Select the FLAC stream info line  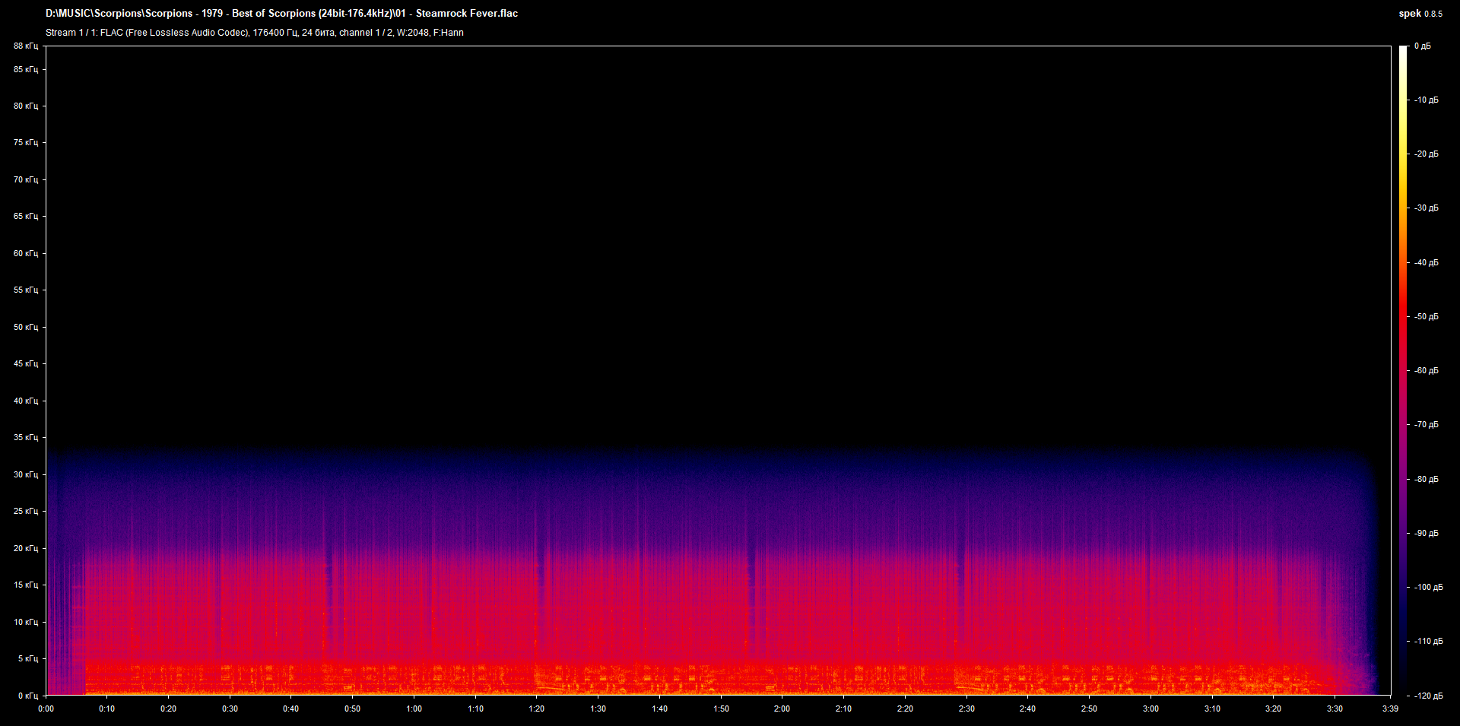tap(255, 33)
